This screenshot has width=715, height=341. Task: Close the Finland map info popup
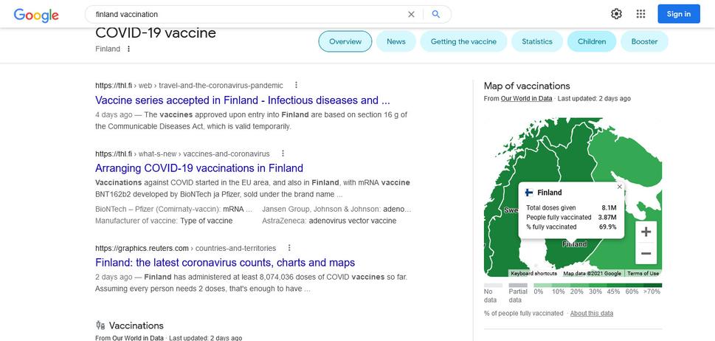coord(619,187)
